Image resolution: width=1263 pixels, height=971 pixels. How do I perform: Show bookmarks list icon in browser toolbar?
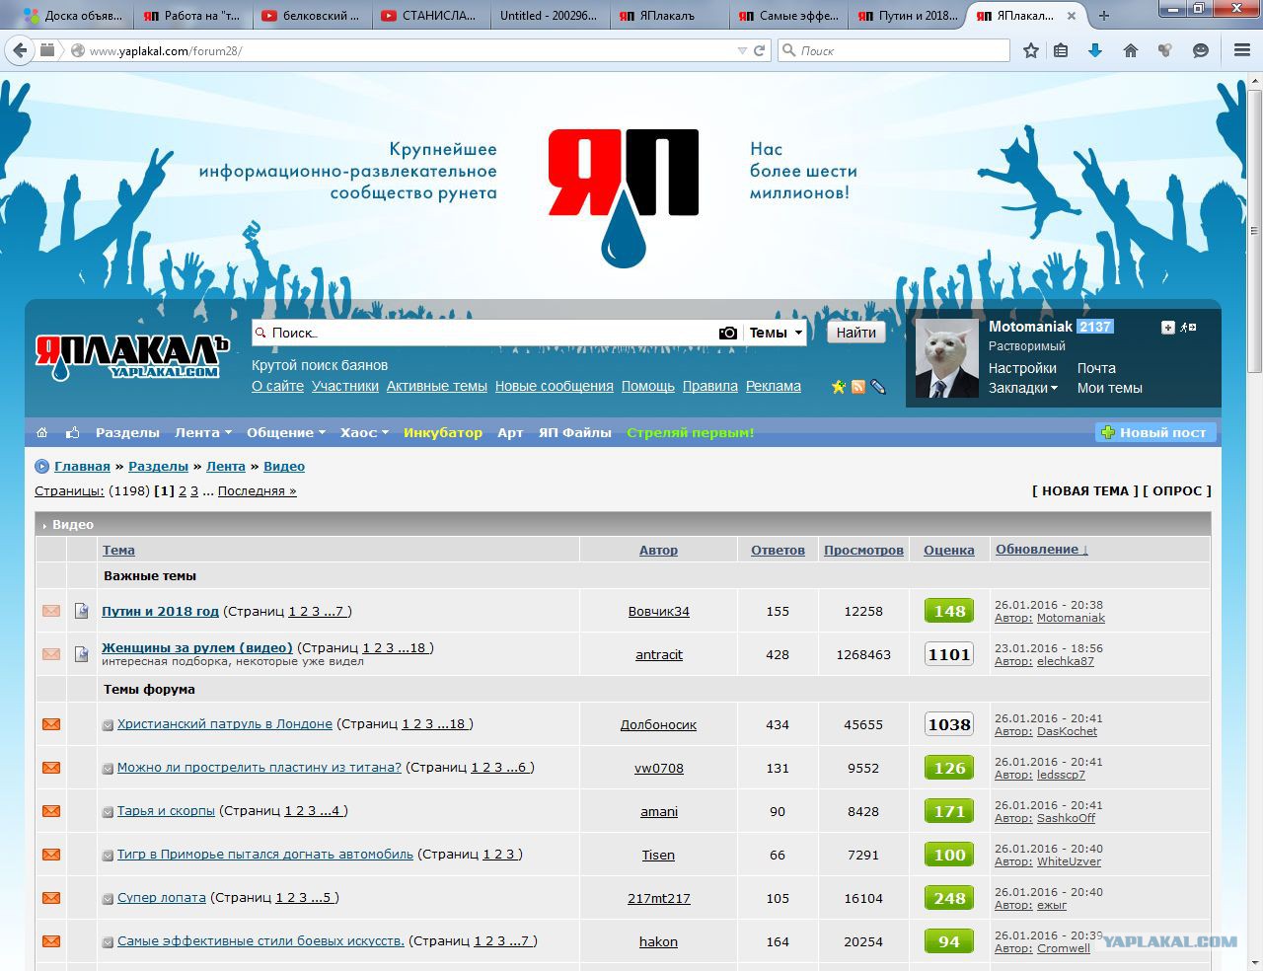(x=1061, y=50)
